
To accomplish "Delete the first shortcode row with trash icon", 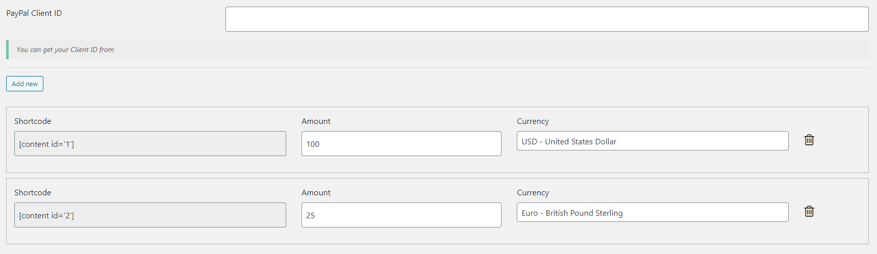I will [x=809, y=140].
